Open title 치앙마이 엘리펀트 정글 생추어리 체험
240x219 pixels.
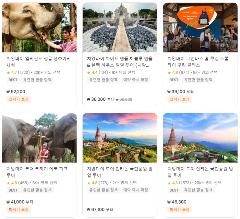pos(39,62)
